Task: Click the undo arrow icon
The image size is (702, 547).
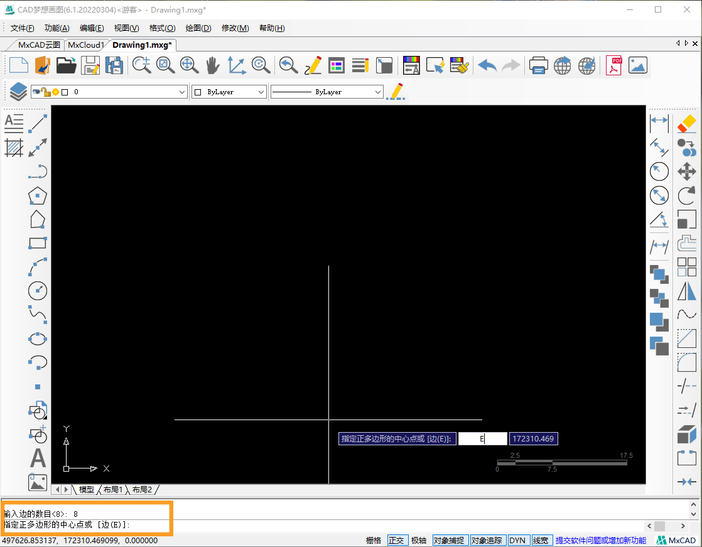Action: (x=487, y=65)
